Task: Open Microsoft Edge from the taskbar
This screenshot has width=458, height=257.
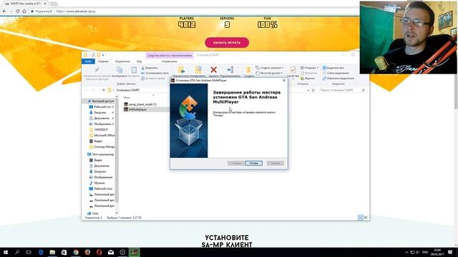Action: click(x=41, y=252)
